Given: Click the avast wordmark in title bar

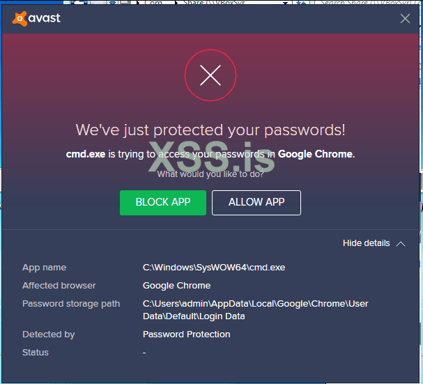Looking at the screenshot, I should 45,18.
